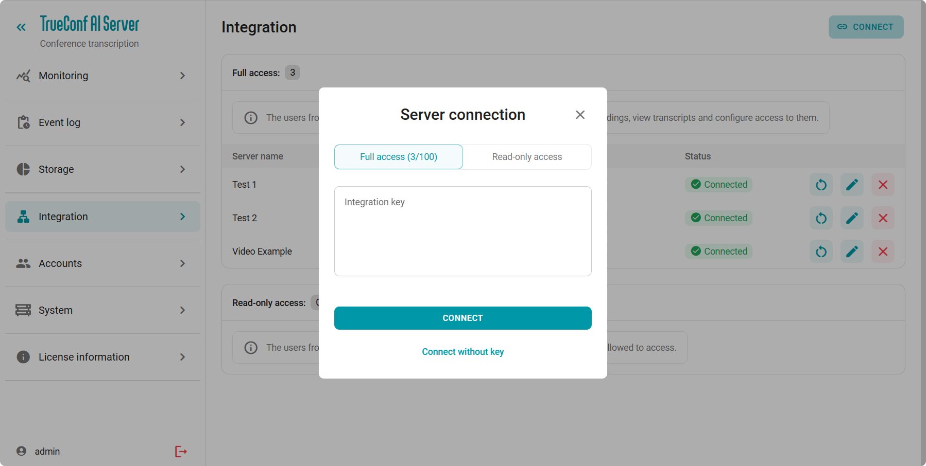Viewport: 926px width, 466px height.
Task: Click the refresh icon for Video Example
Action: click(x=821, y=252)
